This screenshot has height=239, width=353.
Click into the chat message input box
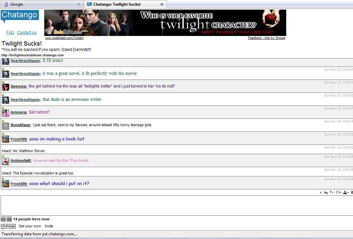pyautogui.click(x=176, y=205)
